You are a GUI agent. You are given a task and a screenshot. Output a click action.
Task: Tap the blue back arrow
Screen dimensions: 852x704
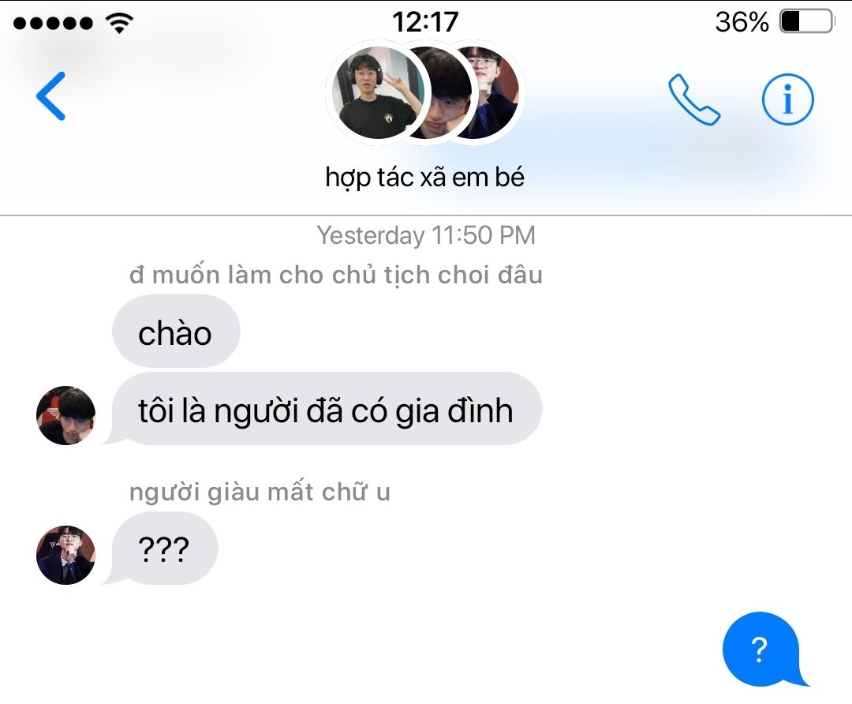click(x=51, y=95)
